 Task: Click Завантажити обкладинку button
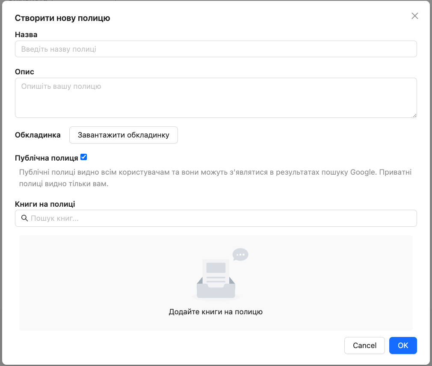coord(124,135)
